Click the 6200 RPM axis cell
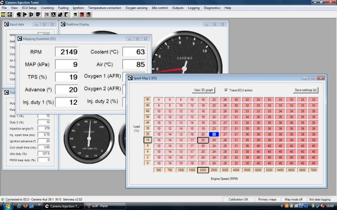337x210 pixels. point(269,170)
